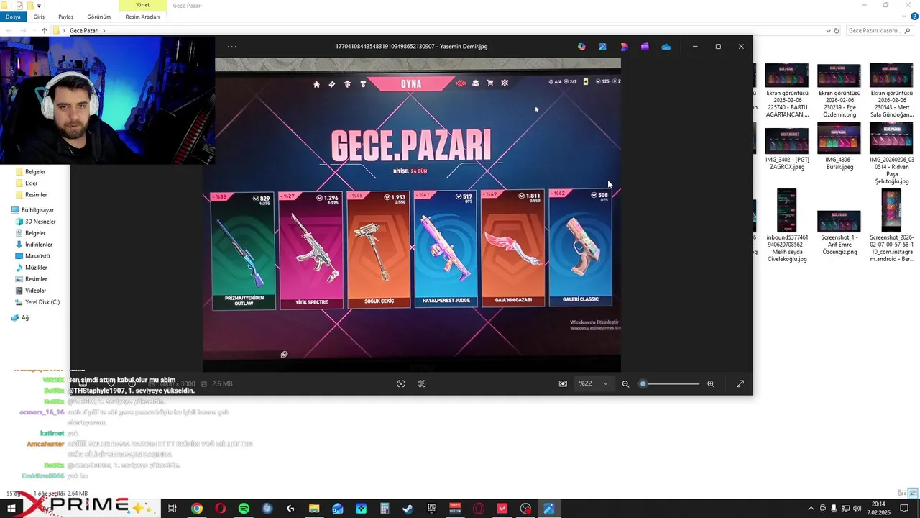Viewport: 920px width, 518px height.
Task: Open Quick Access Toolbar customize dropdown
Action: (38, 5)
